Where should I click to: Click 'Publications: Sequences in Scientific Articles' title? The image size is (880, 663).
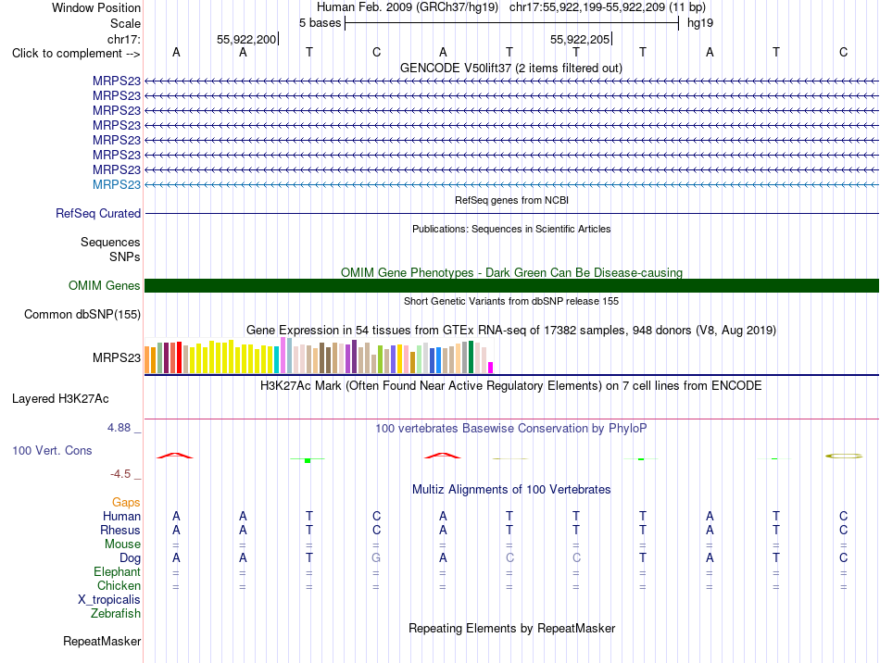(x=511, y=229)
